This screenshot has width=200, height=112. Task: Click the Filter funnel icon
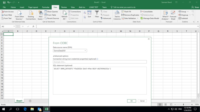point(97,13)
